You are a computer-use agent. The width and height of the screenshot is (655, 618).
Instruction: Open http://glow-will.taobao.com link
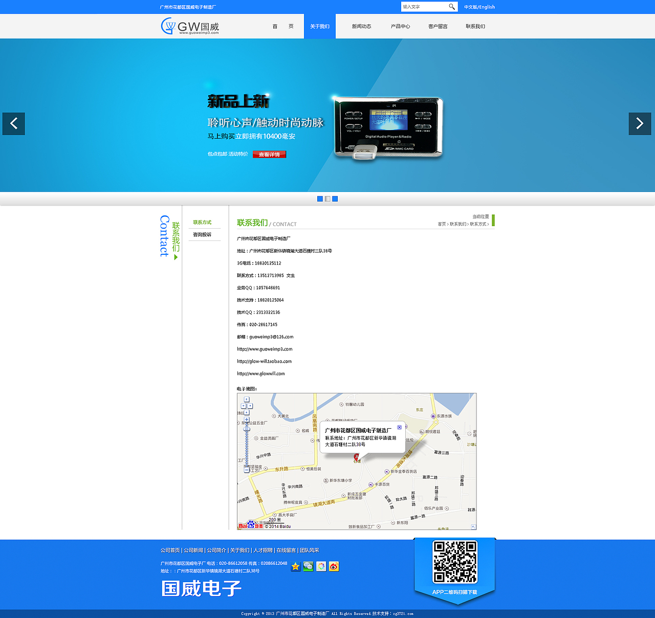[x=264, y=361]
